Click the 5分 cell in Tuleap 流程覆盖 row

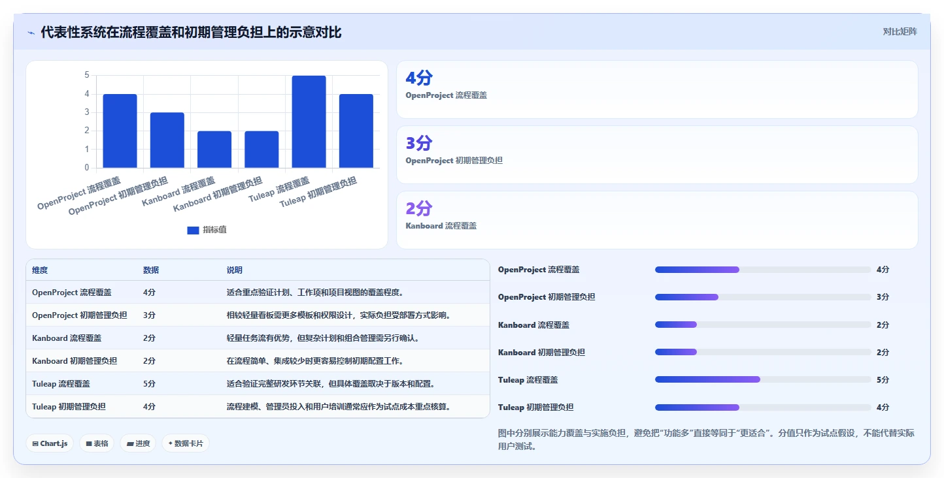150,384
